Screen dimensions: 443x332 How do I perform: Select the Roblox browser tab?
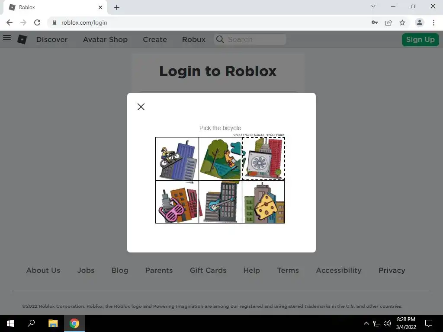coord(55,7)
